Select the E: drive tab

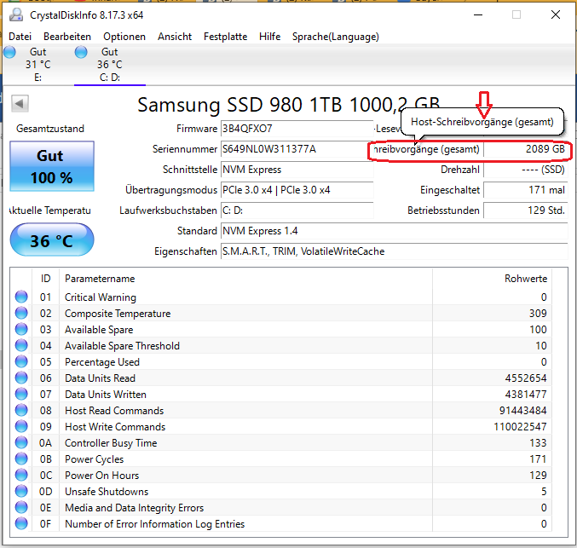pyautogui.click(x=38, y=65)
